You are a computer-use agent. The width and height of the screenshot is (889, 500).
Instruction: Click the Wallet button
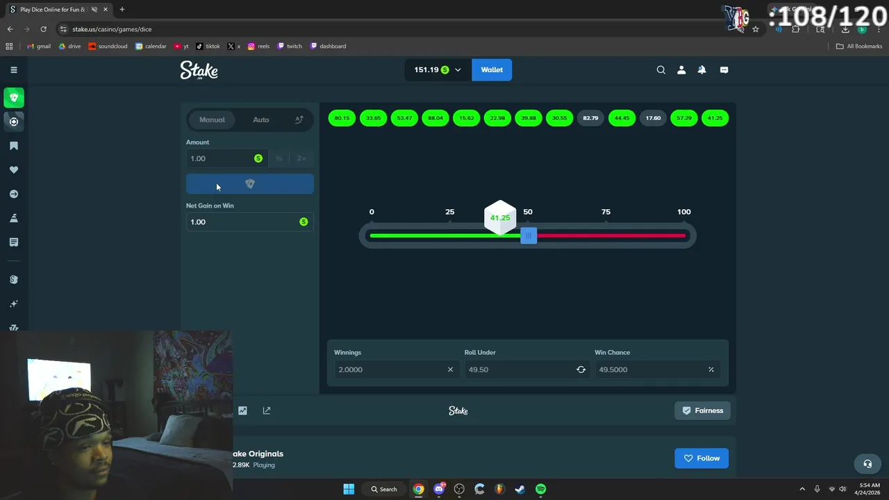(492, 69)
